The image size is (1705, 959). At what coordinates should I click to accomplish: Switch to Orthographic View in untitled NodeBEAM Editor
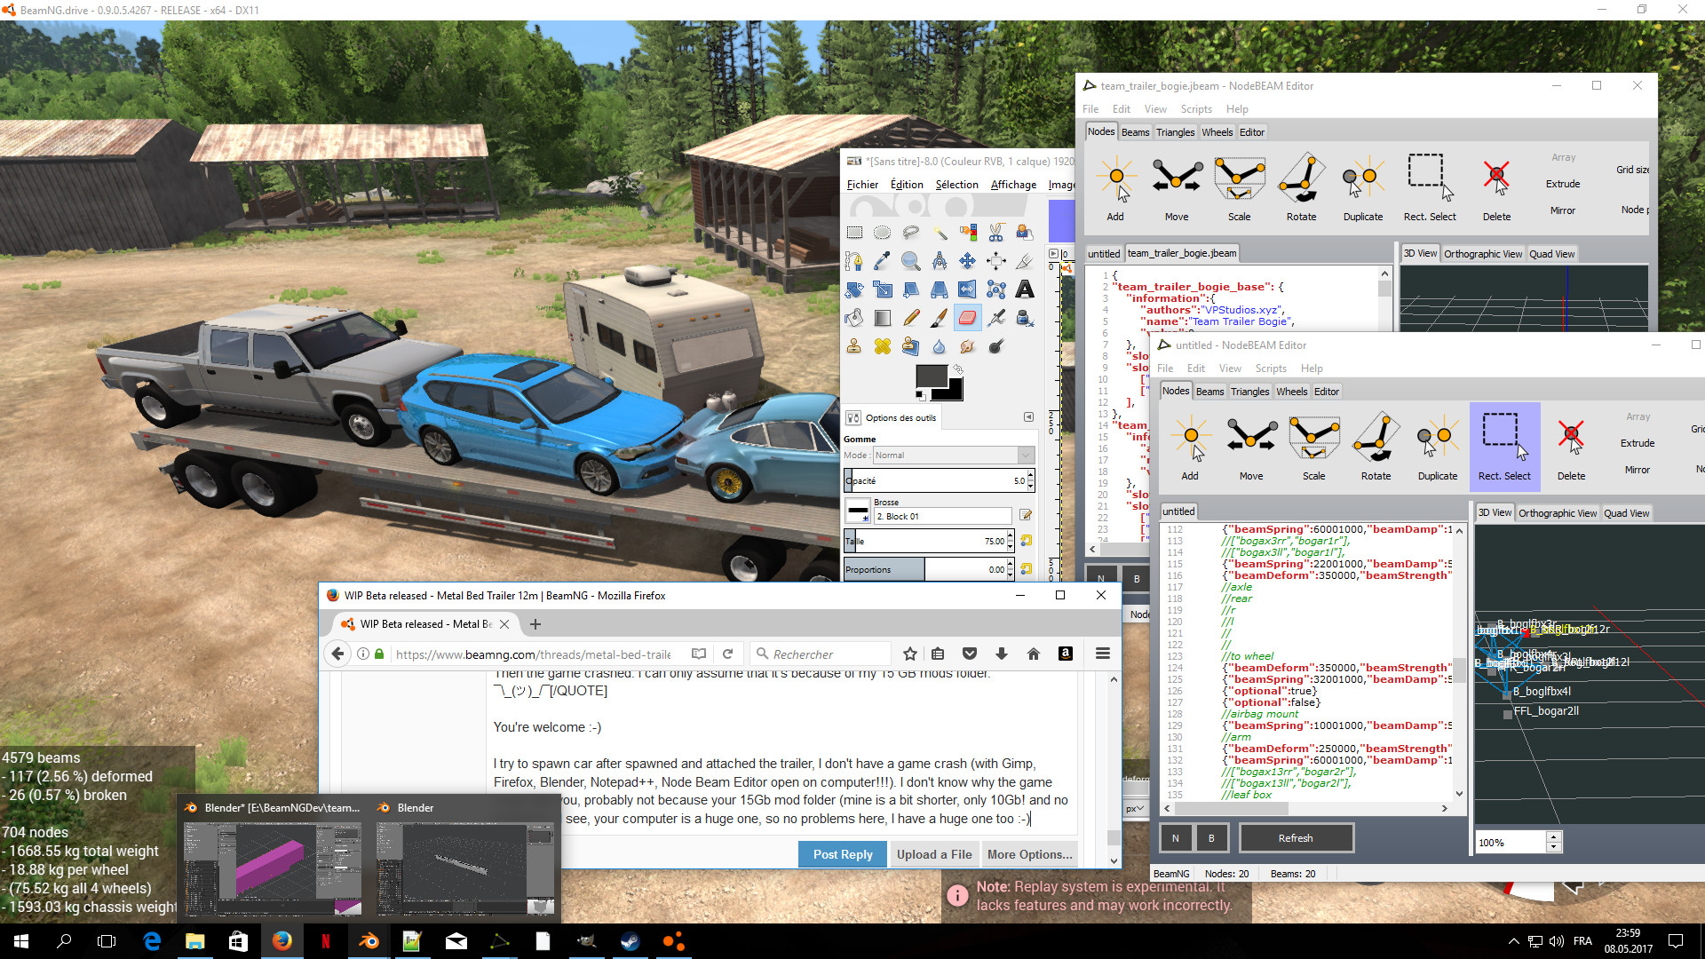[x=1558, y=513]
